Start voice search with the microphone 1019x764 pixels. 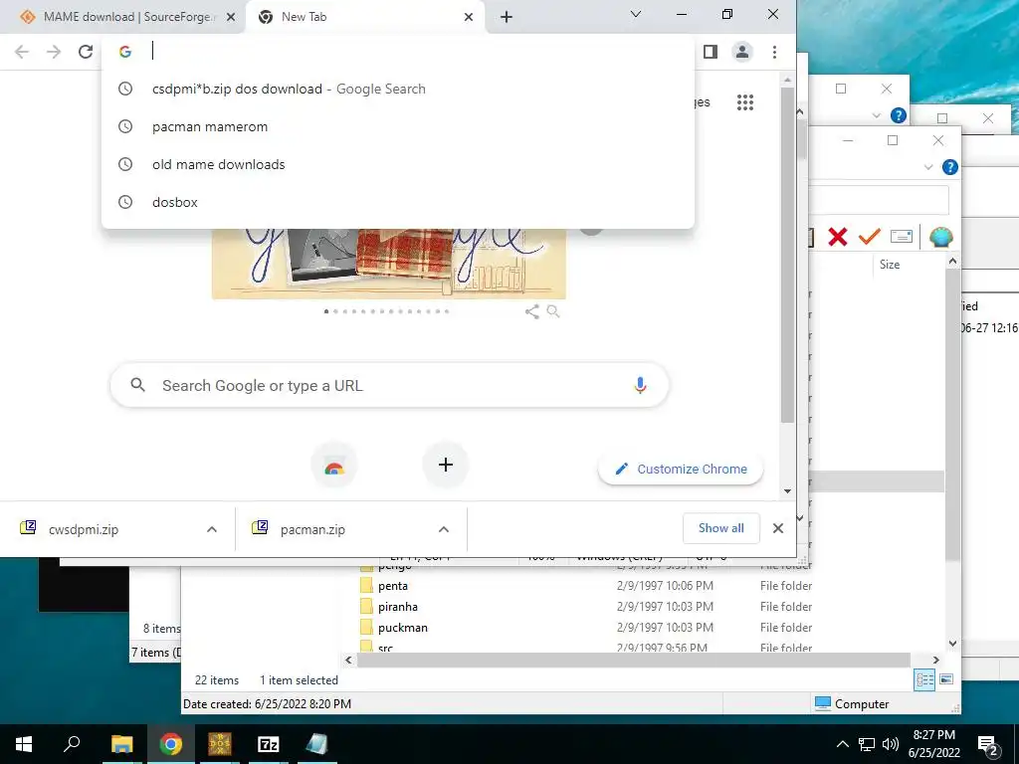[x=640, y=385]
